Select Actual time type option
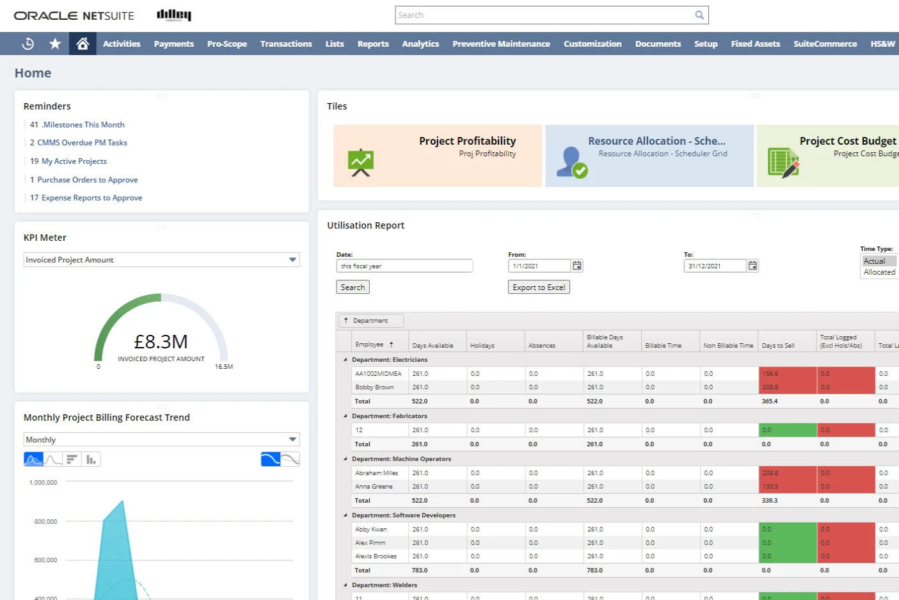Screen dimensions: 899x600 coord(879,261)
